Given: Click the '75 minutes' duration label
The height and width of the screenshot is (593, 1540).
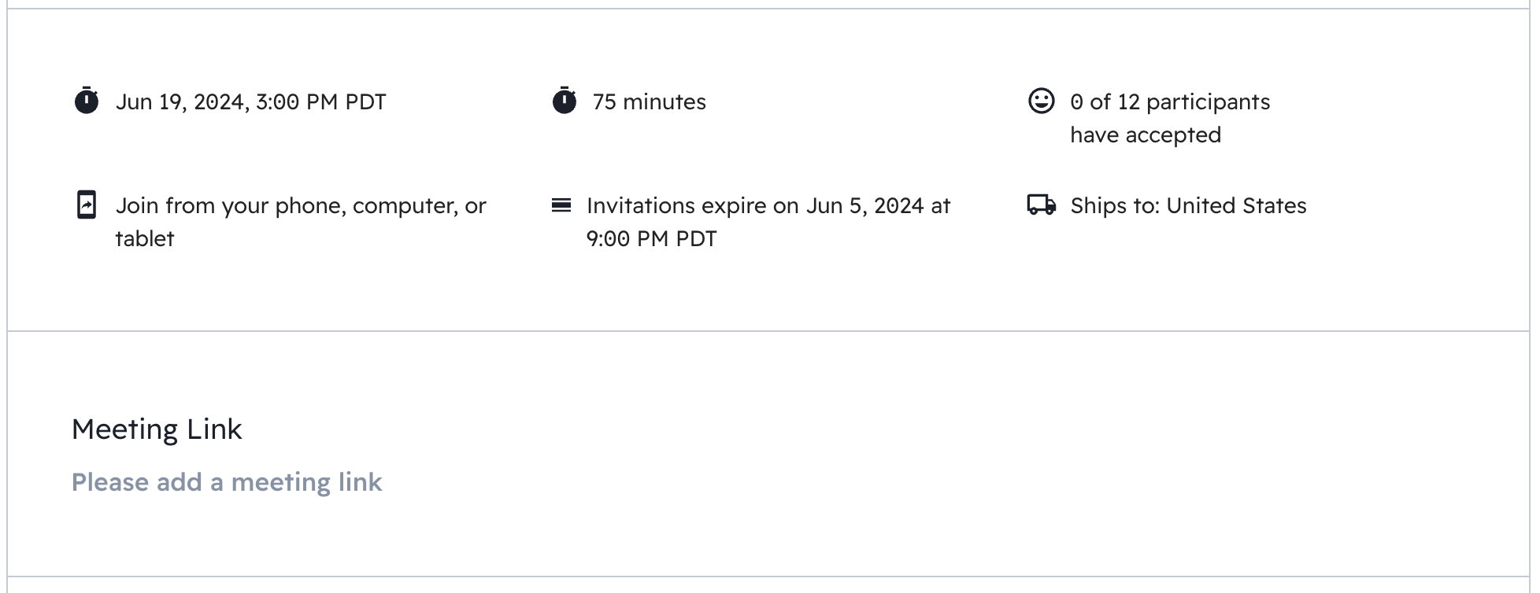Looking at the screenshot, I should tap(649, 102).
